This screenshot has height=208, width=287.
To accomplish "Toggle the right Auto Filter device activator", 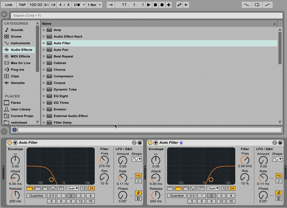I will 150,142.
